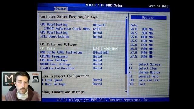
Task: Select the GPU OverClocking label
Action: (54, 32)
